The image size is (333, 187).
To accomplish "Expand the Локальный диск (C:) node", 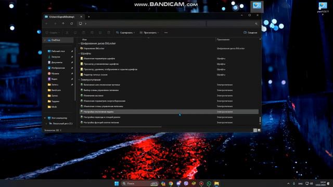I will [46, 124].
